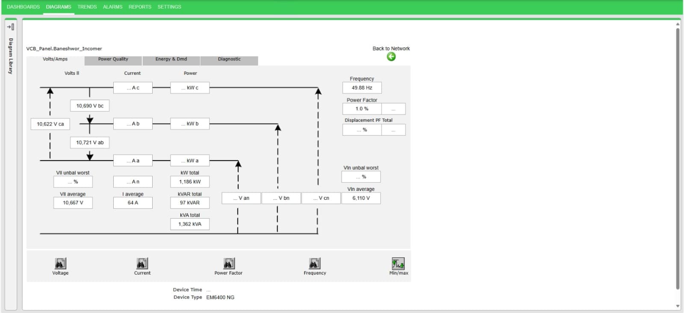
Task: Click the scroll down arrow at bottom right
Action: [678, 306]
